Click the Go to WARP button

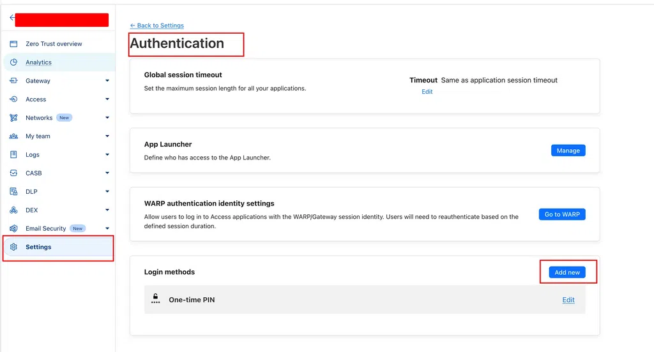pos(562,214)
